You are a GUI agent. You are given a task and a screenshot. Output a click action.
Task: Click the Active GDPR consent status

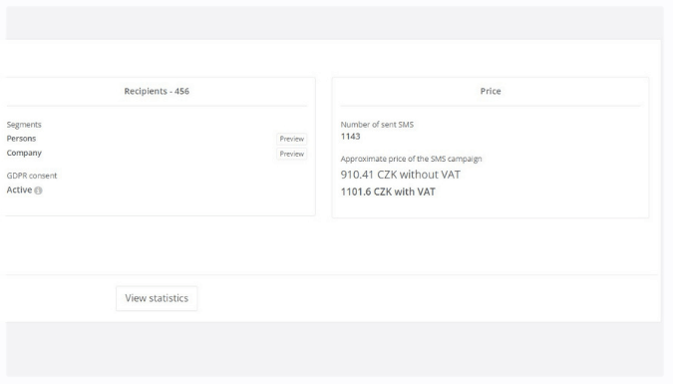click(19, 190)
